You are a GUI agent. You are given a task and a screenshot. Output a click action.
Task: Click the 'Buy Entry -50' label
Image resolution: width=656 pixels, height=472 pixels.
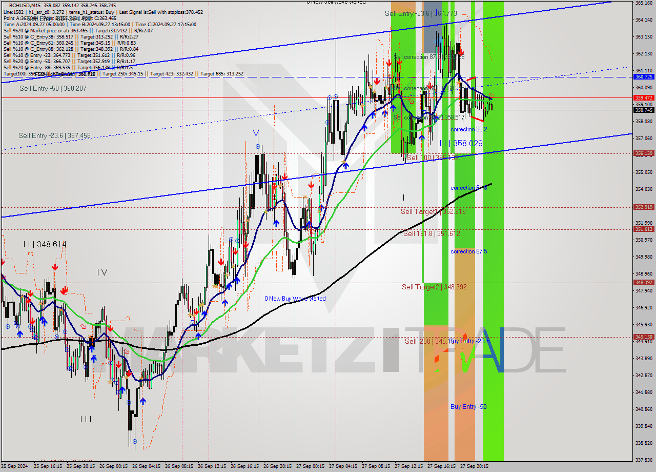tap(468, 407)
